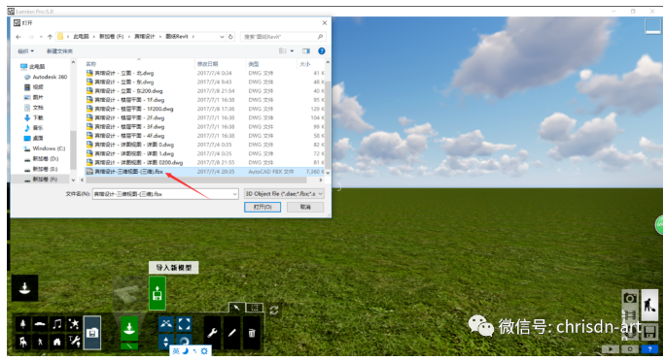Open the Organize menu dropdown
Viewport: 665px width, 361px height.
(25, 51)
